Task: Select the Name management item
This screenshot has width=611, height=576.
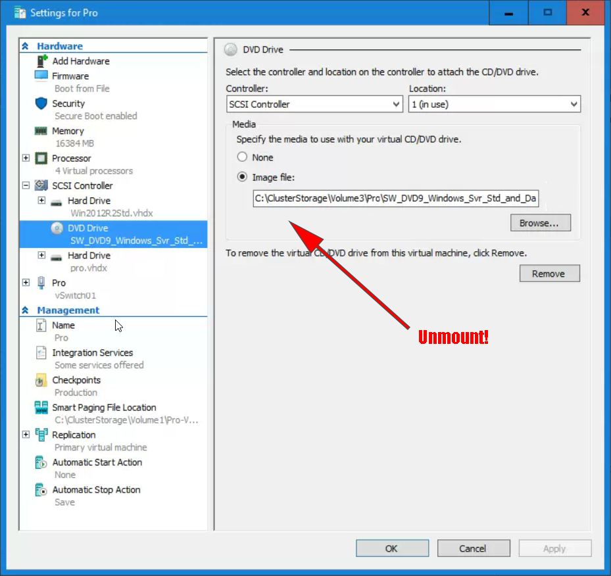Action: tap(63, 325)
